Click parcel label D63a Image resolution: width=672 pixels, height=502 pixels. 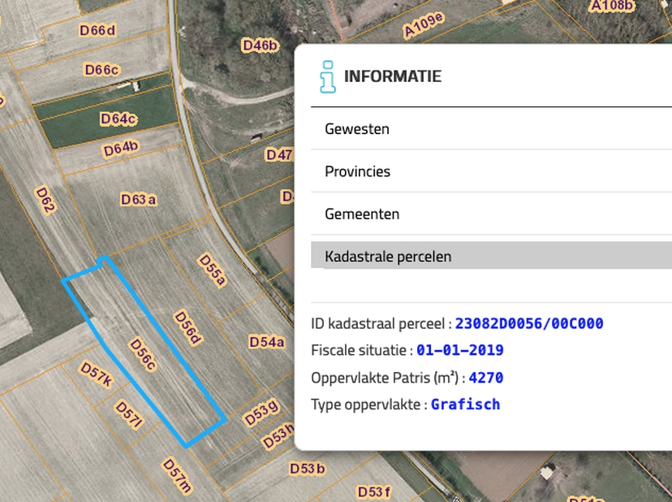pyautogui.click(x=139, y=200)
